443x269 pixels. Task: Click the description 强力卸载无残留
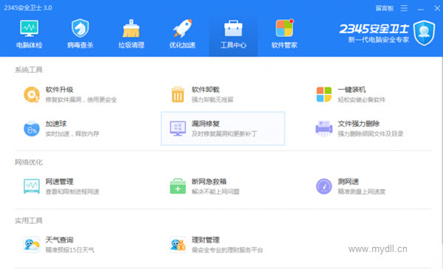coord(213,99)
